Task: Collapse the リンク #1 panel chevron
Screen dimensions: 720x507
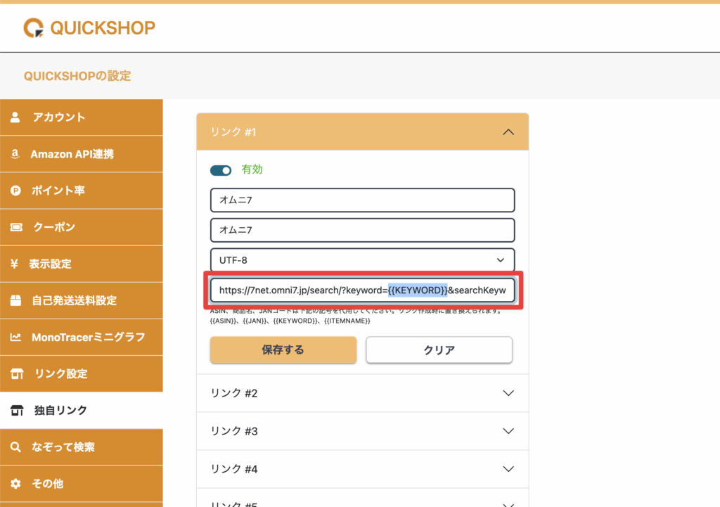Action: coord(508,132)
